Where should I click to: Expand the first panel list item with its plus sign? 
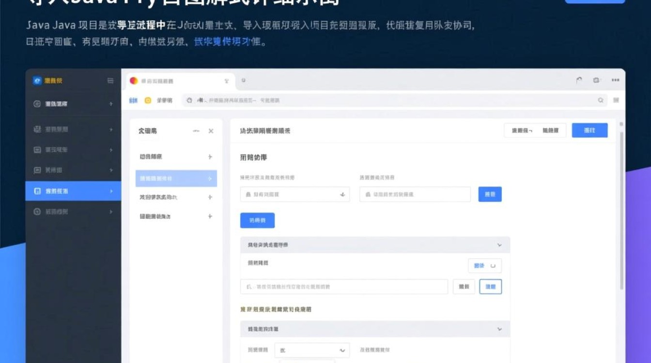210,156
